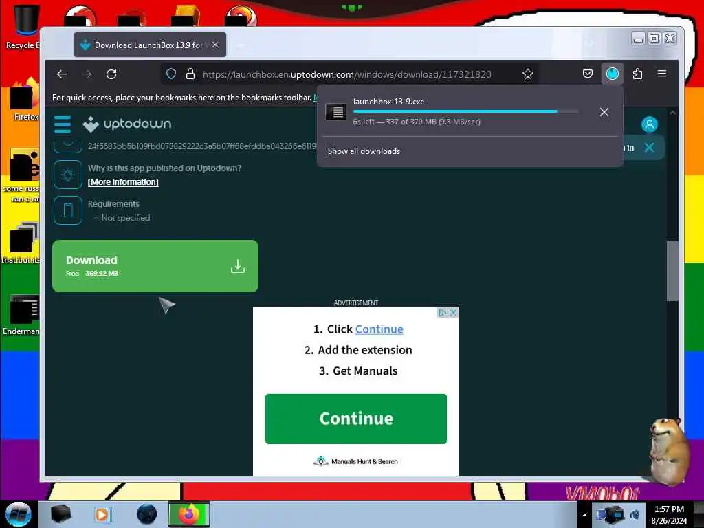This screenshot has height=528, width=704.
Task: Click the forward navigation arrow
Action: [x=87, y=74]
